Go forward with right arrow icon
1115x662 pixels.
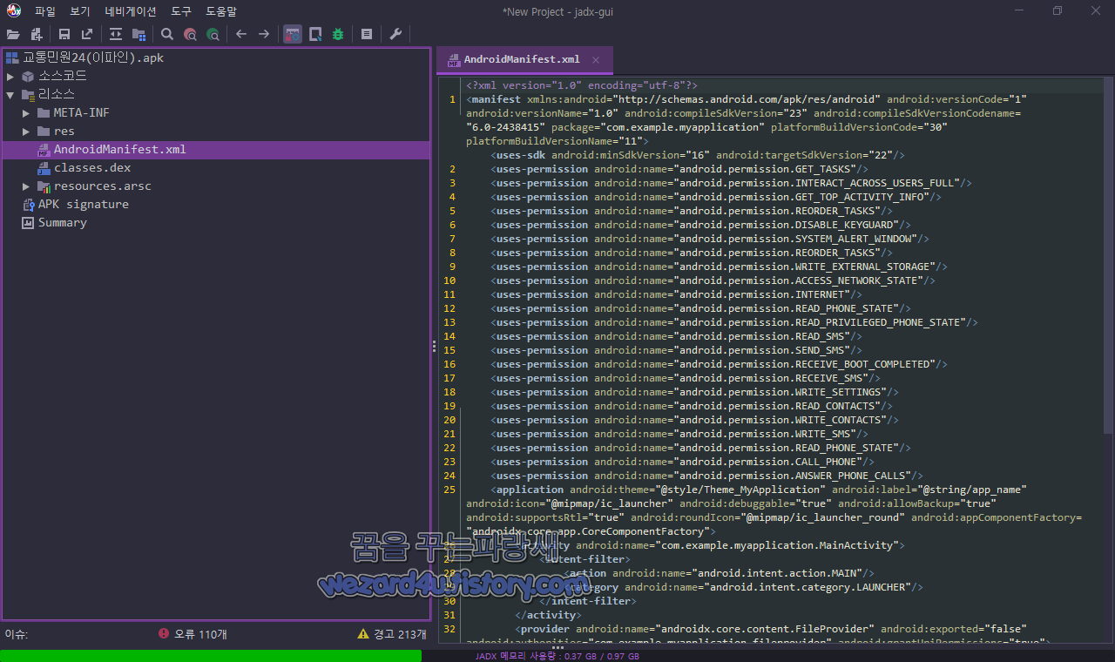264,34
